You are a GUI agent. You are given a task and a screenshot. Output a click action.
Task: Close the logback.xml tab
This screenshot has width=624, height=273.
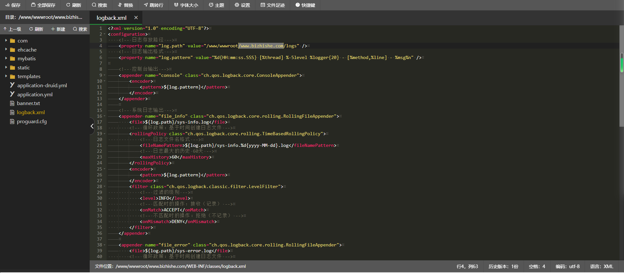(x=136, y=18)
